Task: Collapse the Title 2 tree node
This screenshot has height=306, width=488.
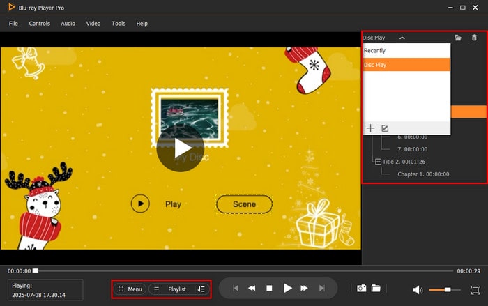Action: [378, 162]
